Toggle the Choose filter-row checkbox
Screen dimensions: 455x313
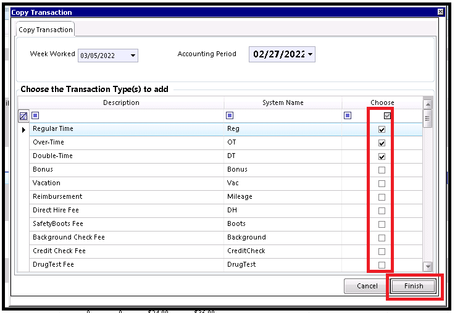pyautogui.click(x=387, y=115)
